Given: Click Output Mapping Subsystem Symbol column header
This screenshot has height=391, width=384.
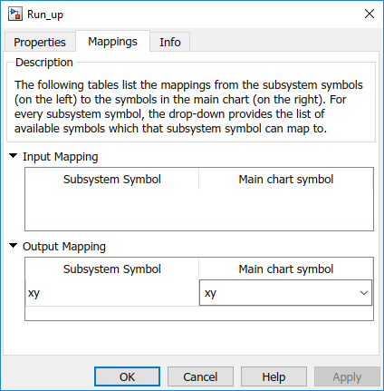Looking at the screenshot, I should coord(112,269).
